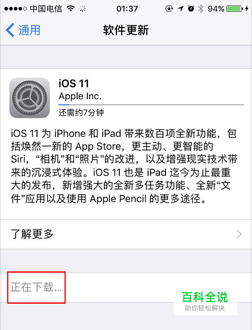Tap the location arrow status icon
Screen dimensions: 252x330
coord(180,8)
